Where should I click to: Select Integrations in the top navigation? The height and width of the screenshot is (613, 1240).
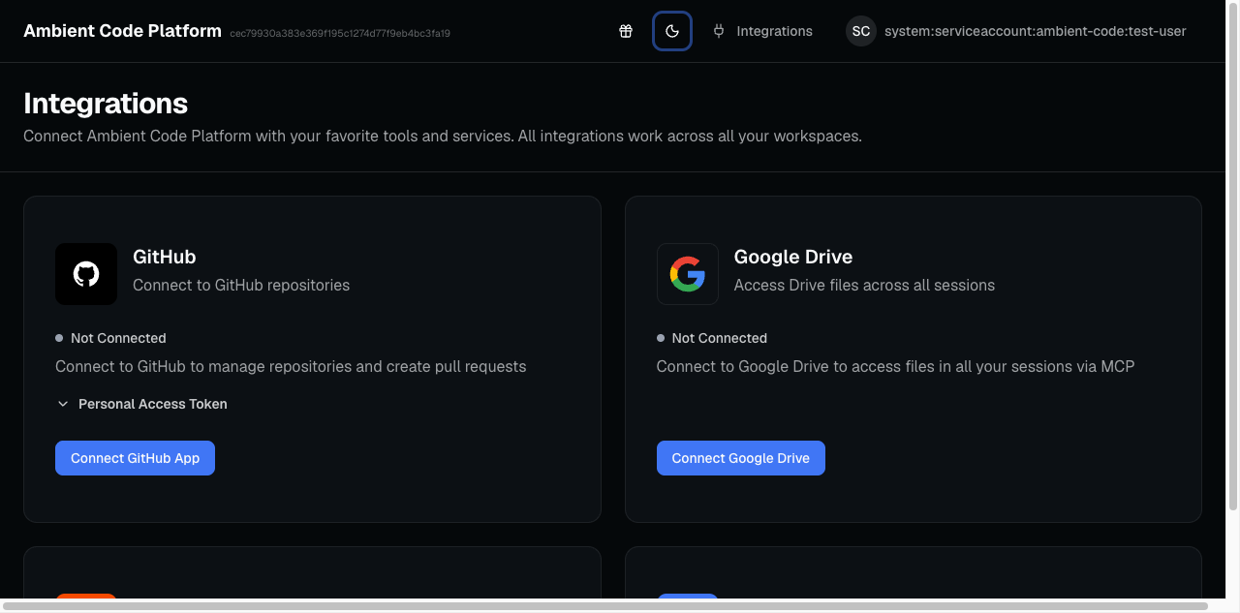(x=774, y=30)
